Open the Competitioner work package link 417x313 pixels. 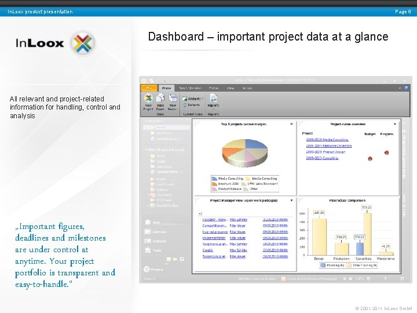tap(215, 225)
